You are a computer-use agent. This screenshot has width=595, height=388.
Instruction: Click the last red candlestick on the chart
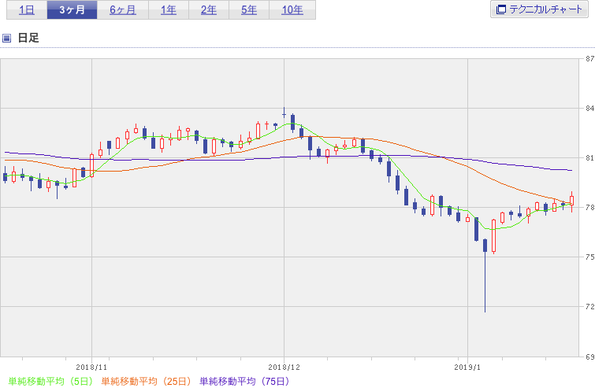click(572, 201)
